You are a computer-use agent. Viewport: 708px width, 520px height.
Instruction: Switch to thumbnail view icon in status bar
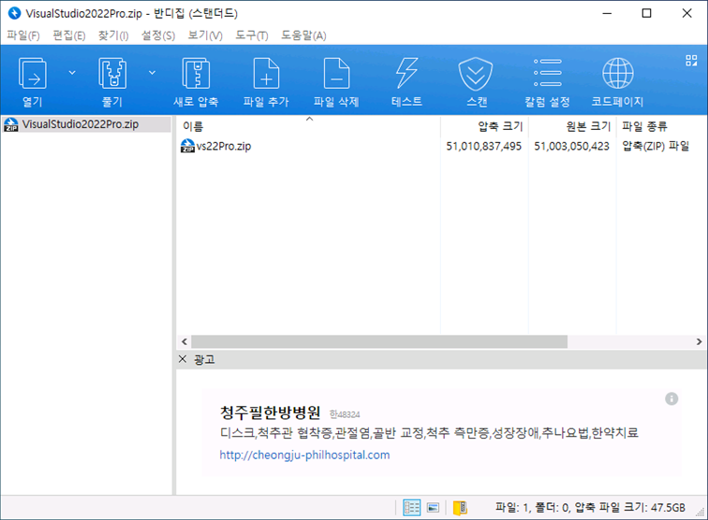pos(433,508)
